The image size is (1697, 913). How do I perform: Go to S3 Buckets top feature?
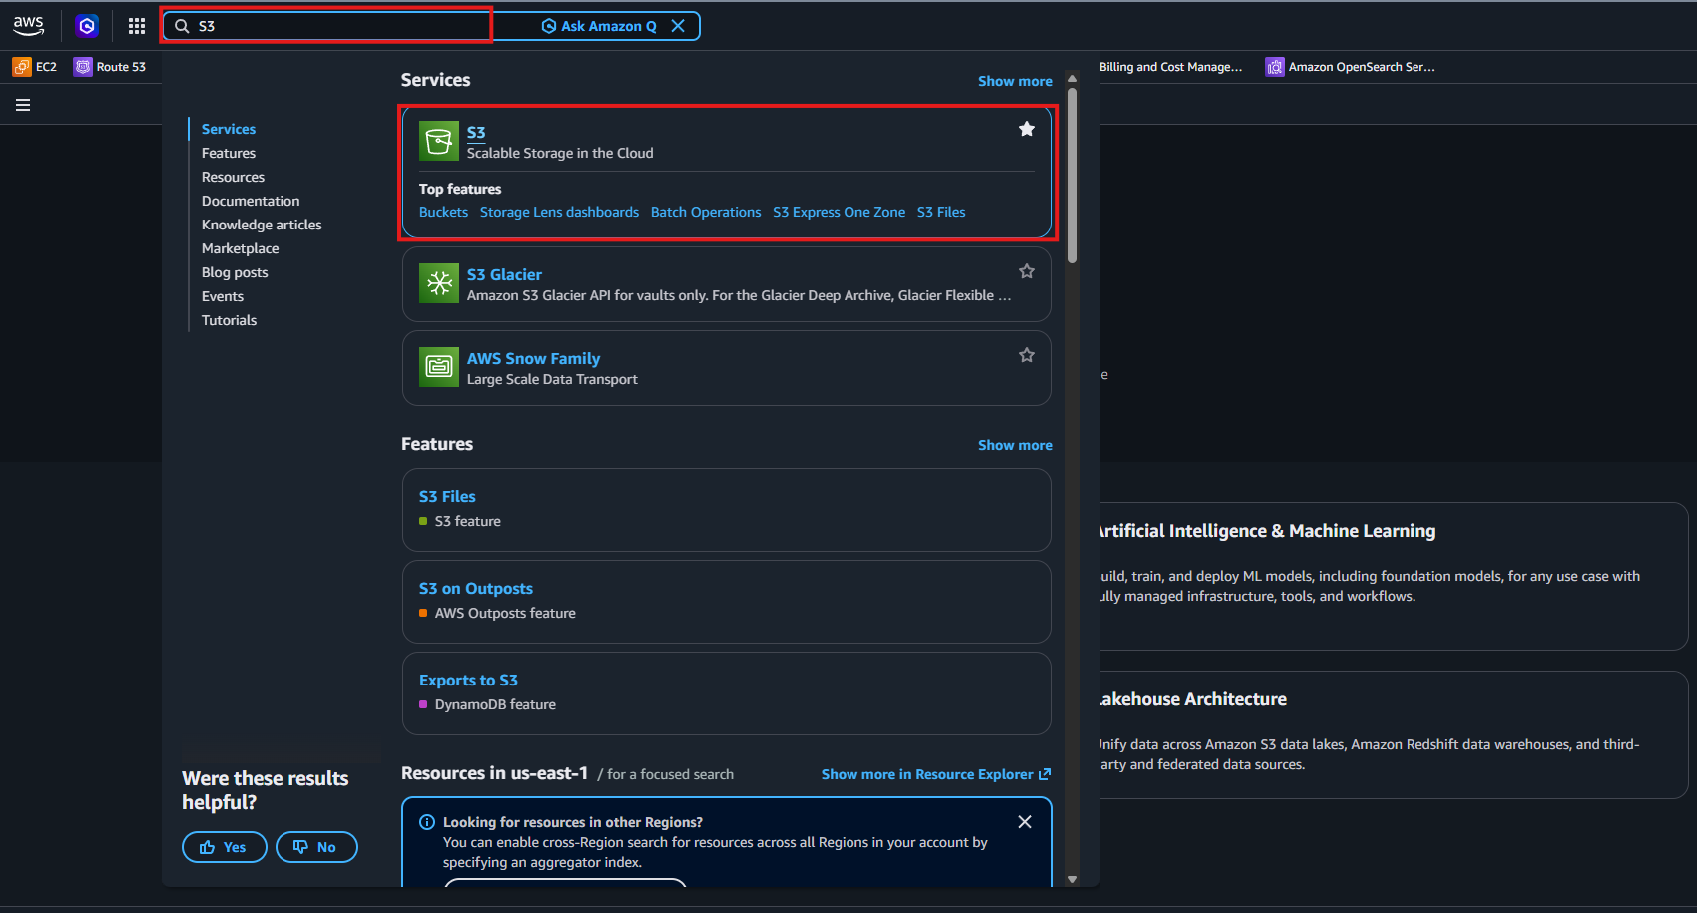[443, 212]
